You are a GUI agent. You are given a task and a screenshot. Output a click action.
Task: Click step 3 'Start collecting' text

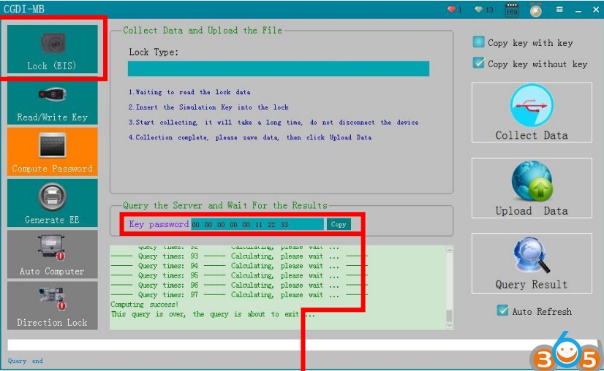273,122
